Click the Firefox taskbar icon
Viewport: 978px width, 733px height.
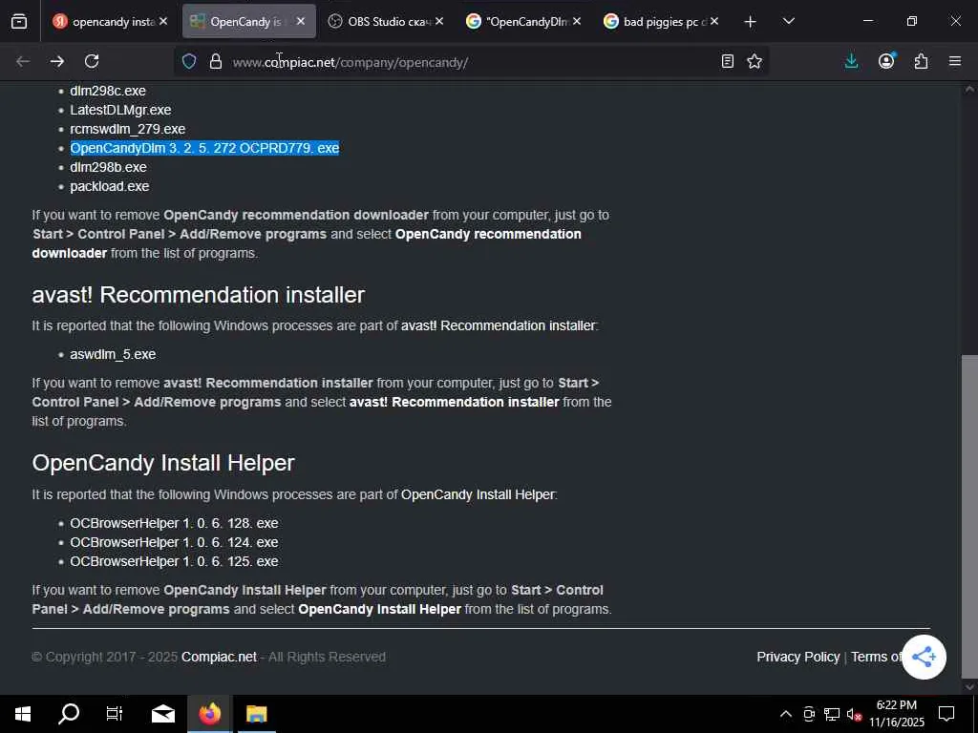click(210, 714)
